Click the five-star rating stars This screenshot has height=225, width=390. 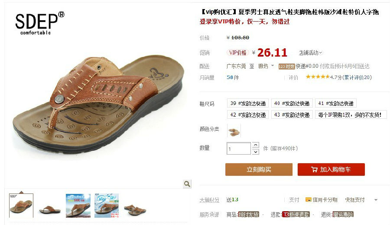click(x=318, y=77)
